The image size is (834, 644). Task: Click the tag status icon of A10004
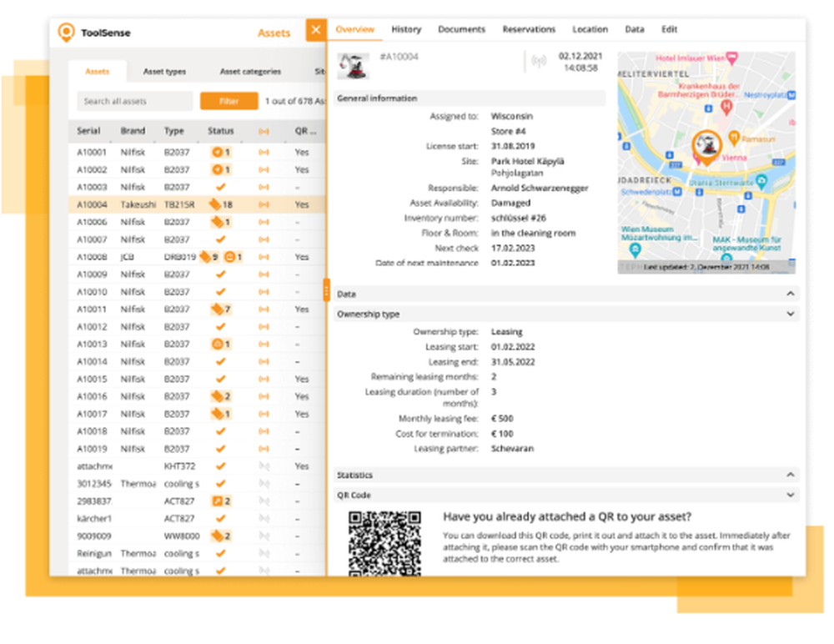[215, 204]
